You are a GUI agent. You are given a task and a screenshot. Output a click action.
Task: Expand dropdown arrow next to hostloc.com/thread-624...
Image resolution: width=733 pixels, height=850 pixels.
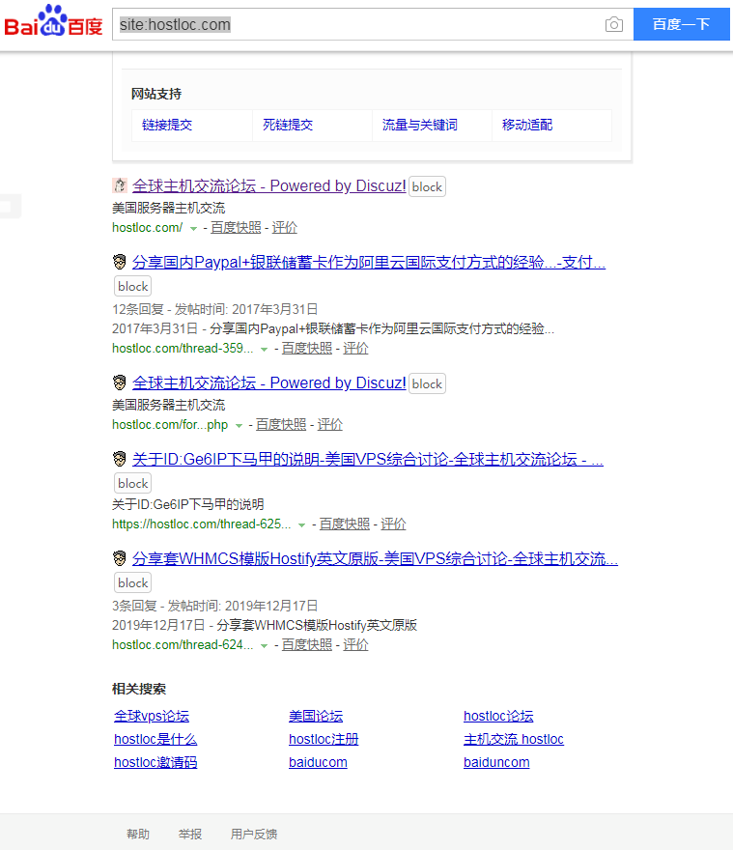tap(264, 646)
